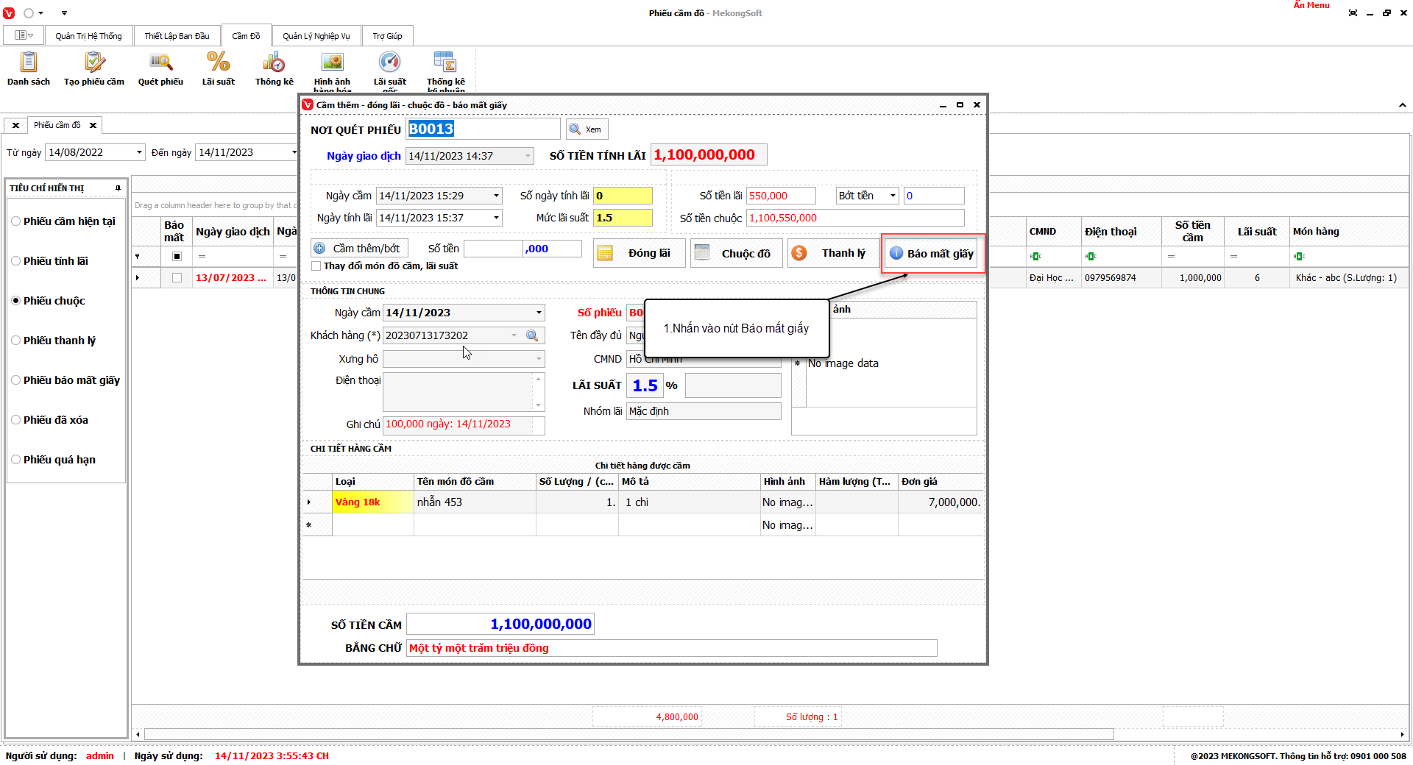Select the Phiếu cầm hiện tại radio
This screenshot has height=765, width=1413.
16,221
